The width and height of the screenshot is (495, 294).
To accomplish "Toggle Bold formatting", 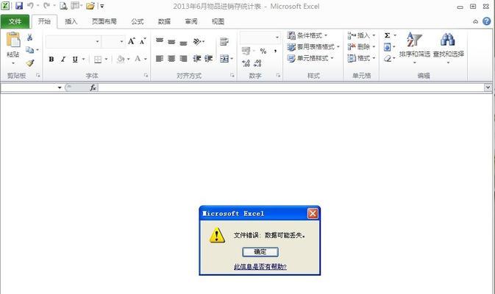I will 51,59.
